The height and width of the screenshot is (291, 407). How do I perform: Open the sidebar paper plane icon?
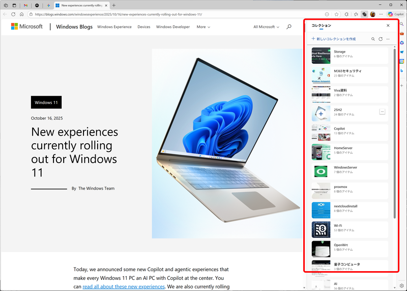402,52
